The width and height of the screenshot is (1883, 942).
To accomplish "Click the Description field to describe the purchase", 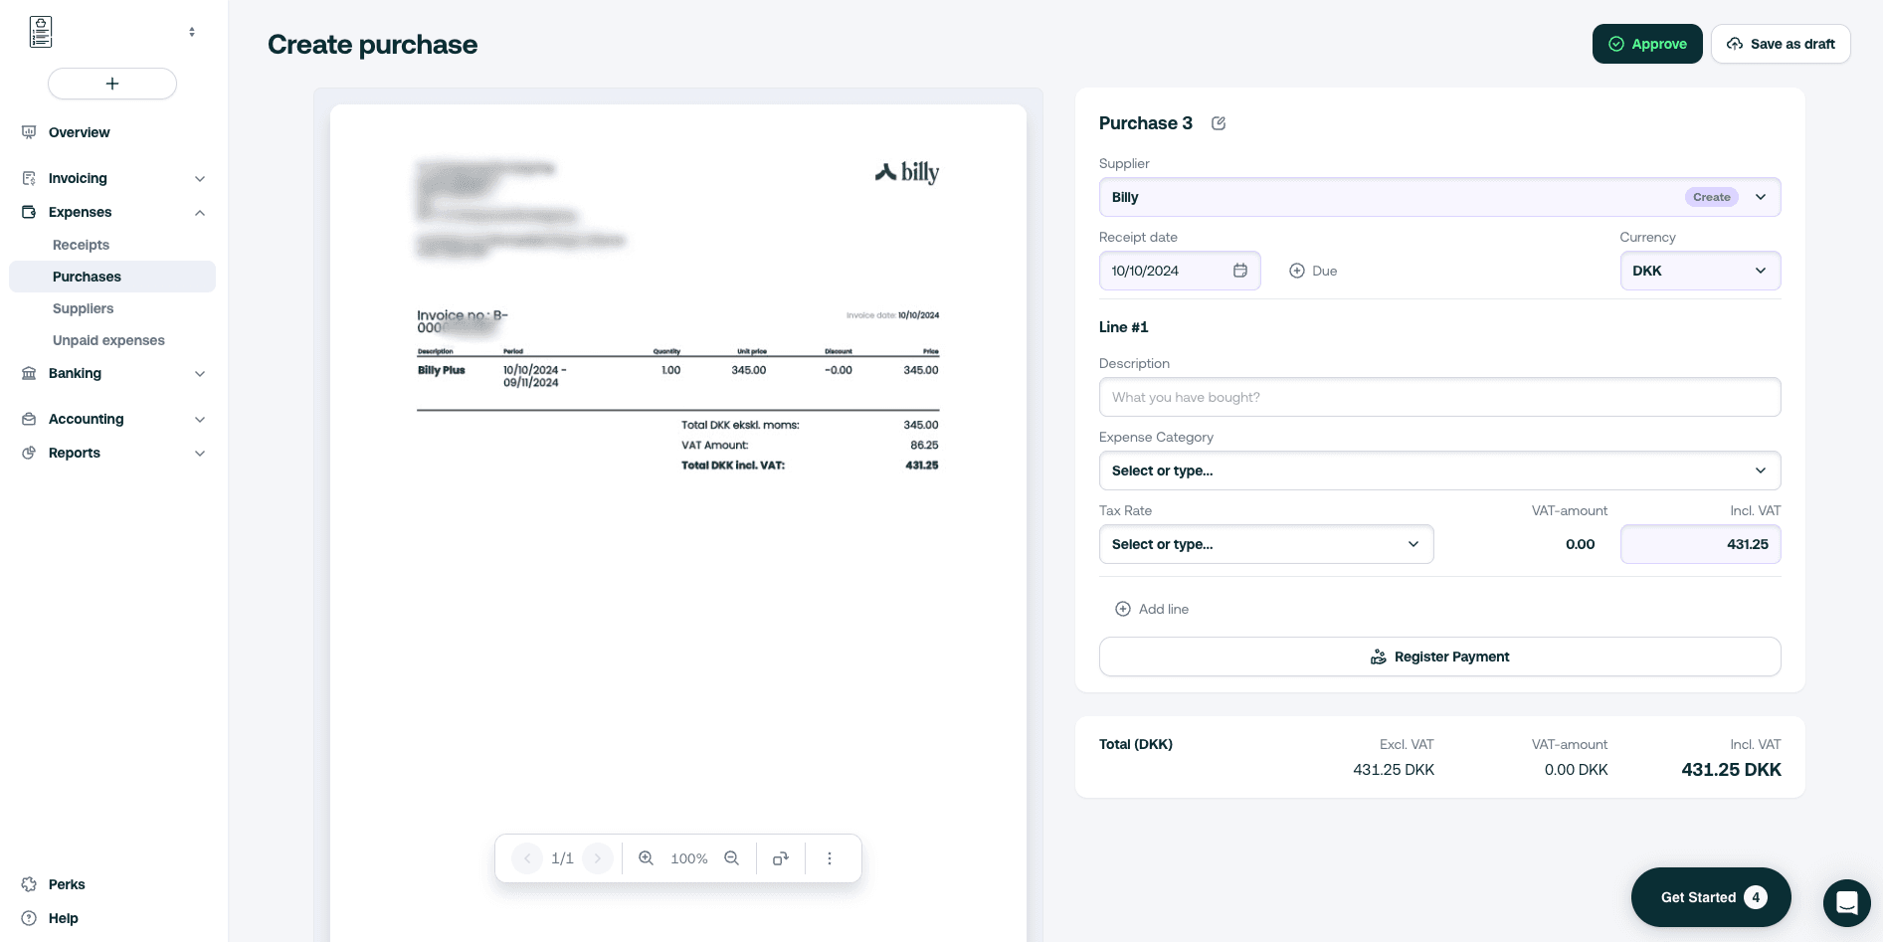I will pos(1439,396).
